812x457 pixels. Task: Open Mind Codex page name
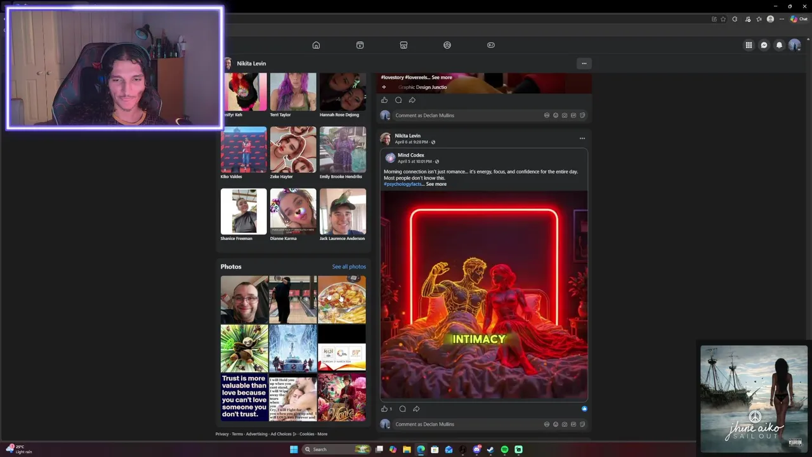[411, 155]
